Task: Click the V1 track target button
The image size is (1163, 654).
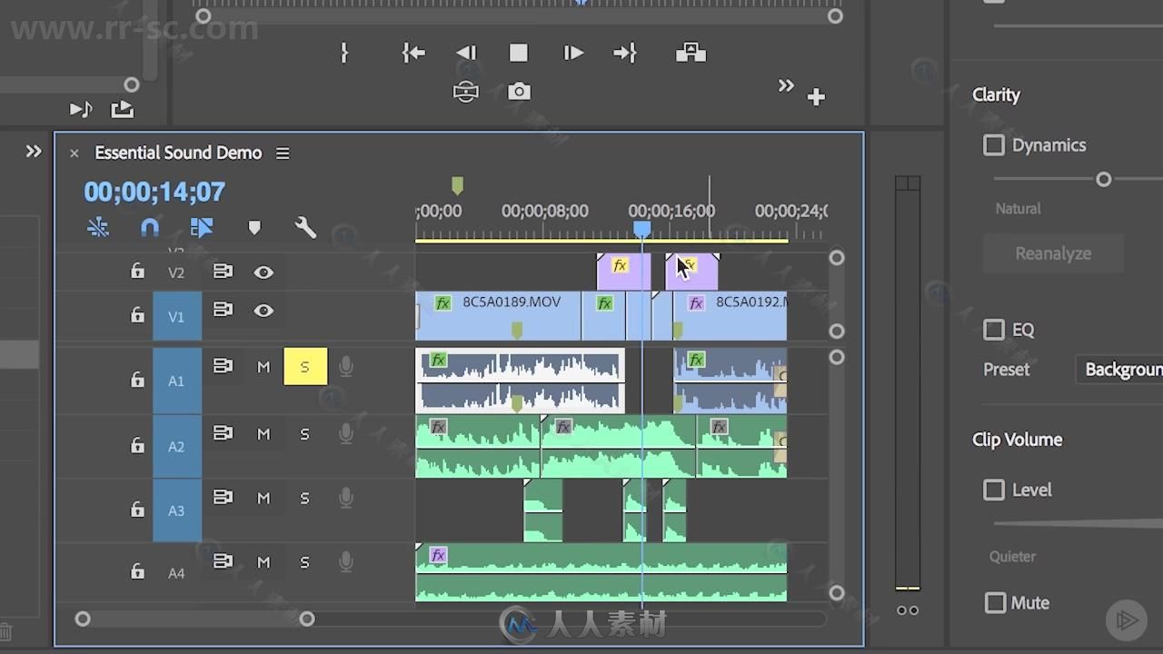Action: coord(177,316)
